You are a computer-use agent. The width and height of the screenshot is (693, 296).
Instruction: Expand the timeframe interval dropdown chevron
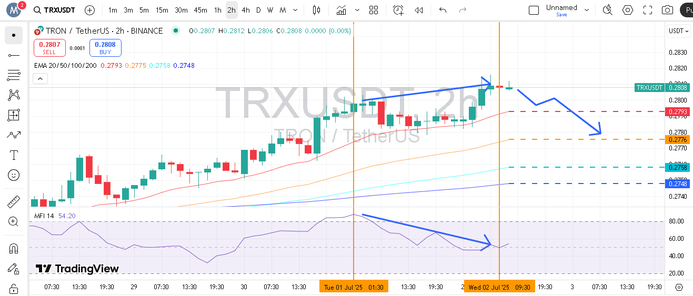coord(296,10)
